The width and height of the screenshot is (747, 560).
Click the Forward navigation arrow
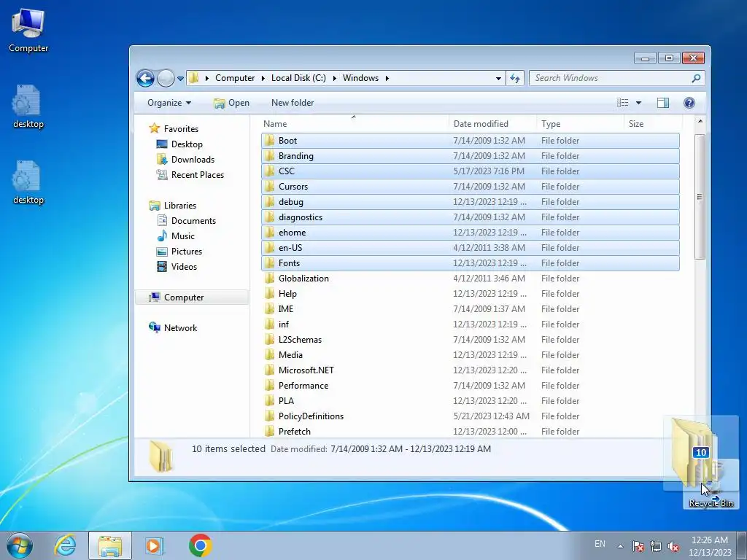click(166, 78)
